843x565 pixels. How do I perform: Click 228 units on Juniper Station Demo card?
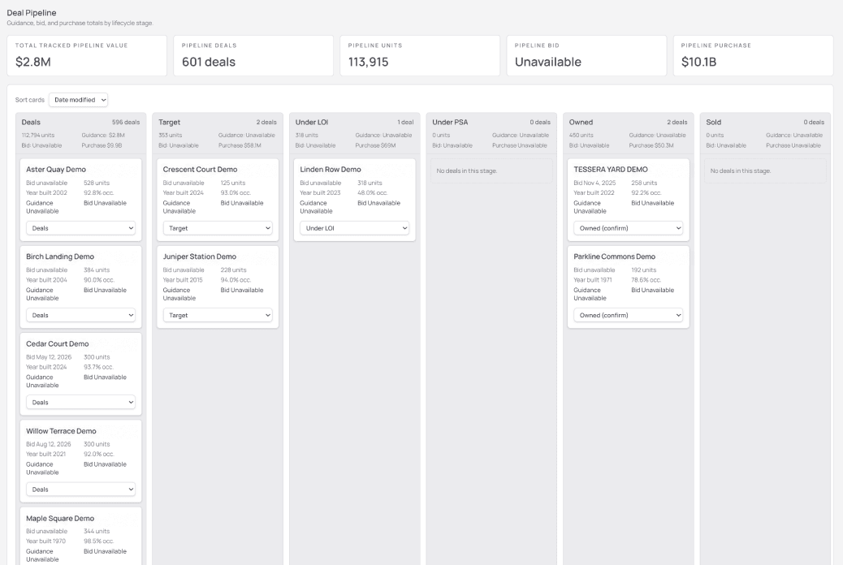point(233,270)
